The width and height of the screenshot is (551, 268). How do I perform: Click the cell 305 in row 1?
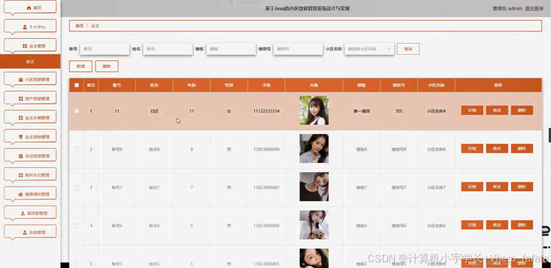coord(399,111)
